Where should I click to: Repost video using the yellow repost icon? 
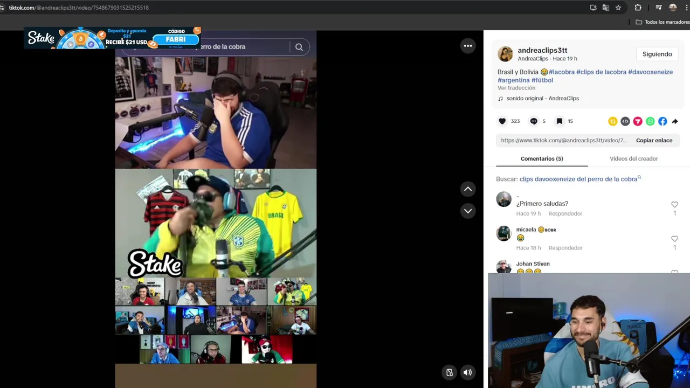[x=612, y=121]
